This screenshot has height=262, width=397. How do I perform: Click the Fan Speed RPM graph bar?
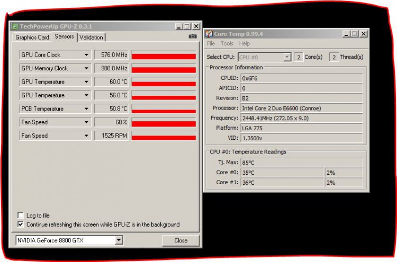point(164,135)
